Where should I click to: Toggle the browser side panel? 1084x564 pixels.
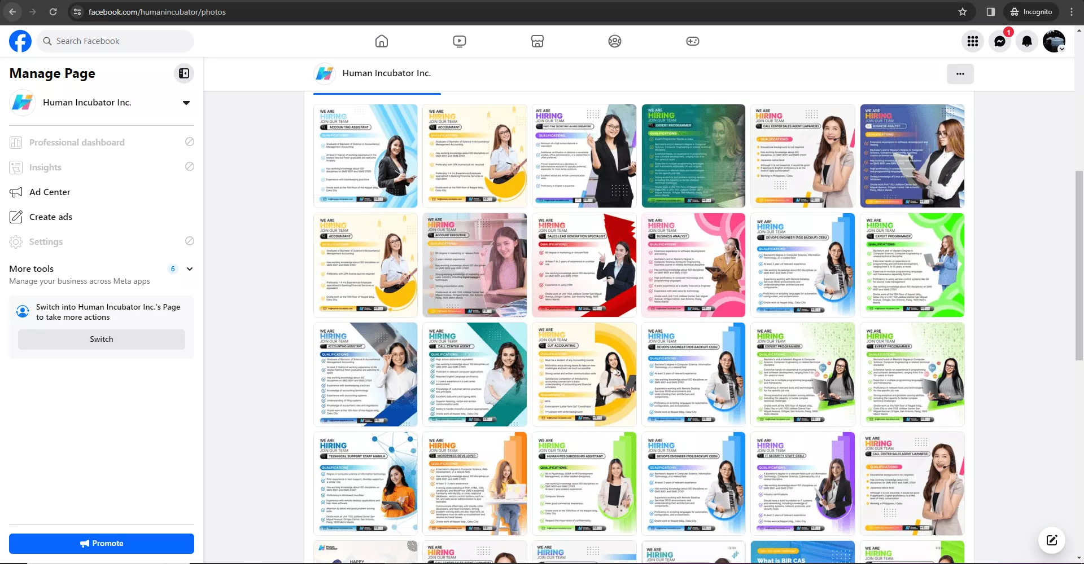click(x=990, y=12)
